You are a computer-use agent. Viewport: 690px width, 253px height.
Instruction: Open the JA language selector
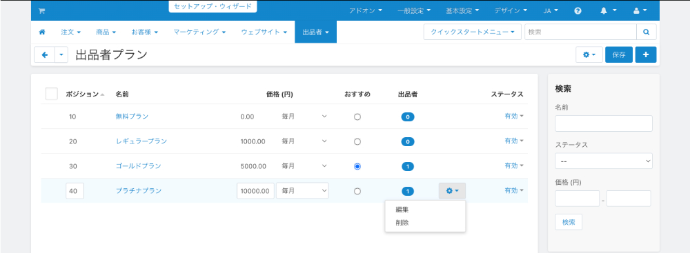[551, 10]
